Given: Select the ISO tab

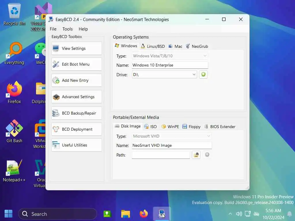Looking at the screenshot, I should [150, 127].
